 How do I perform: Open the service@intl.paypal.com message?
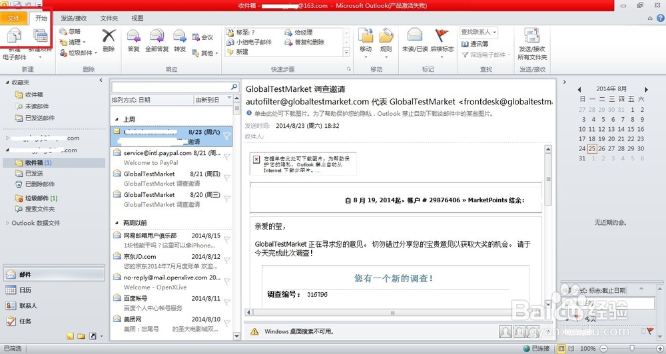[x=171, y=158]
